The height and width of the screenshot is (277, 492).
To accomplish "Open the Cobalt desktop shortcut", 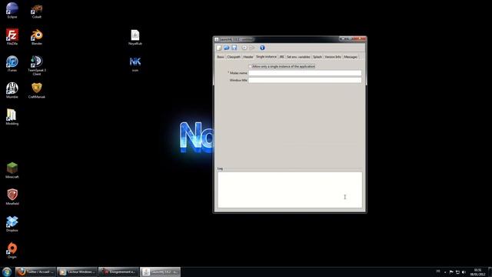I will click(37, 11).
